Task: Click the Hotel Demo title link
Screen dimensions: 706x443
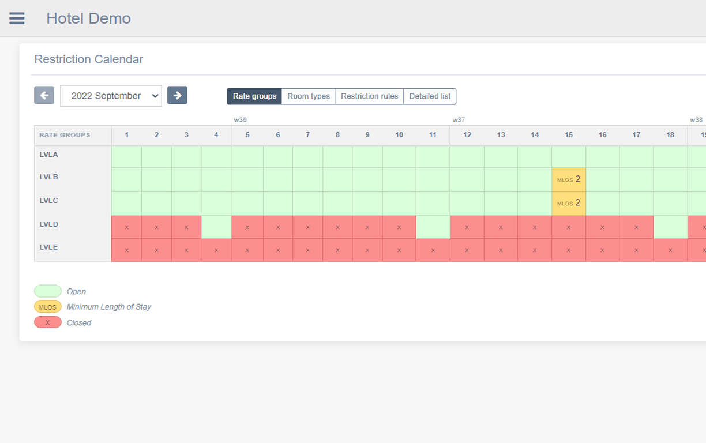Action: pos(88,18)
